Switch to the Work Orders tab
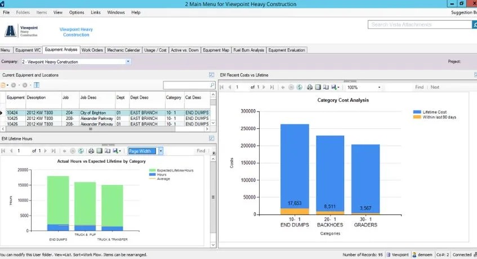Image resolution: width=477 pixels, height=259 pixels. point(92,50)
